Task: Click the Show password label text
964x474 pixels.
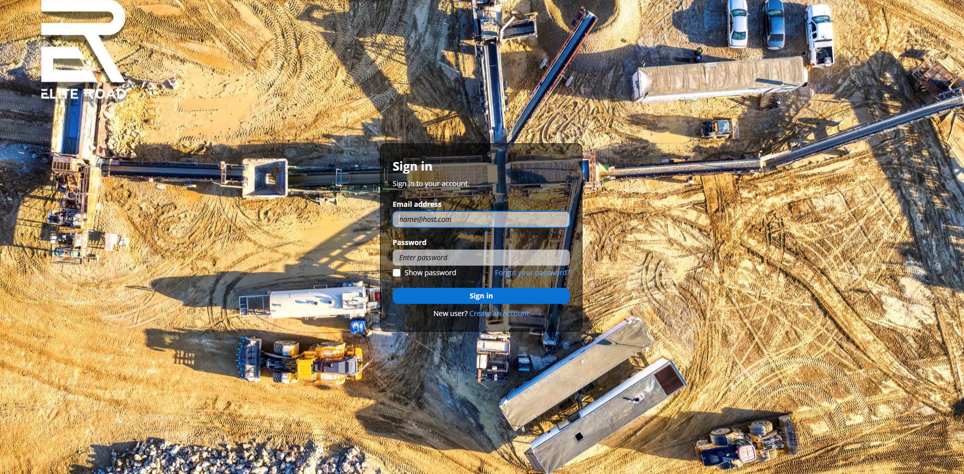Action: pos(430,273)
